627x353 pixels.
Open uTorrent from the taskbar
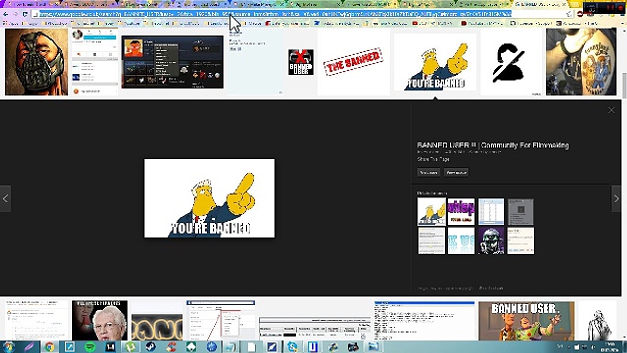131,347
